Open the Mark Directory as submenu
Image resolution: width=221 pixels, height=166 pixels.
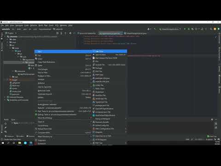63,136
